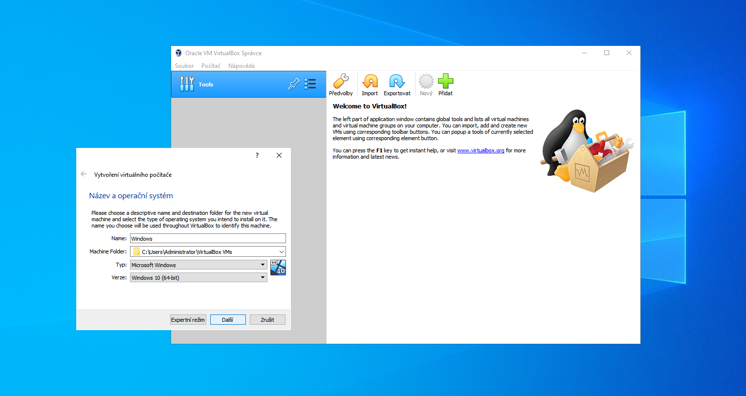The height and width of the screenshot is (396, 746).
Task: Click the back arrow in the wizard dialog
Action: [84, 174]
